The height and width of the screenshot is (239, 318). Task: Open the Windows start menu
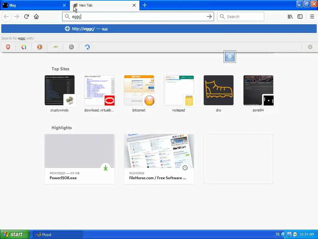pos(15,235)
